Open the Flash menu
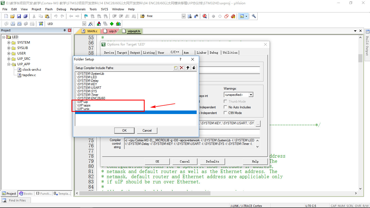This screenshot has width=370, height=208. 49,9
